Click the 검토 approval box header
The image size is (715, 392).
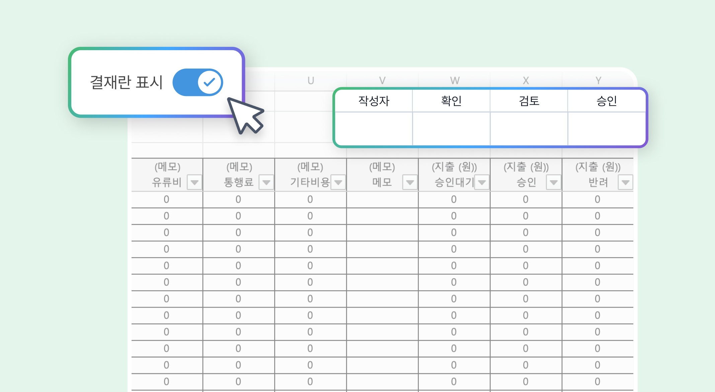(529, 101)
